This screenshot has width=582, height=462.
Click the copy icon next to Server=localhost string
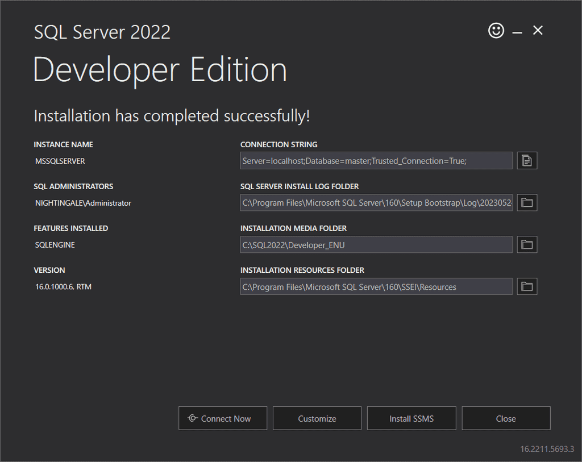pyautogui.click(x=526, y=160)
